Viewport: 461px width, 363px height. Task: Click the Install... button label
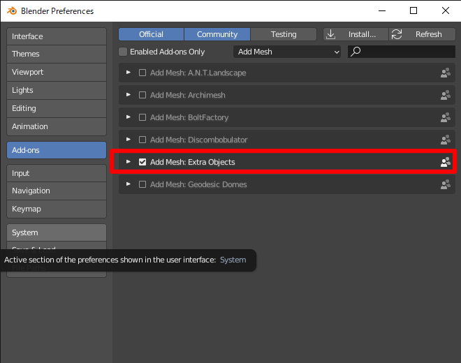point(362,34)
